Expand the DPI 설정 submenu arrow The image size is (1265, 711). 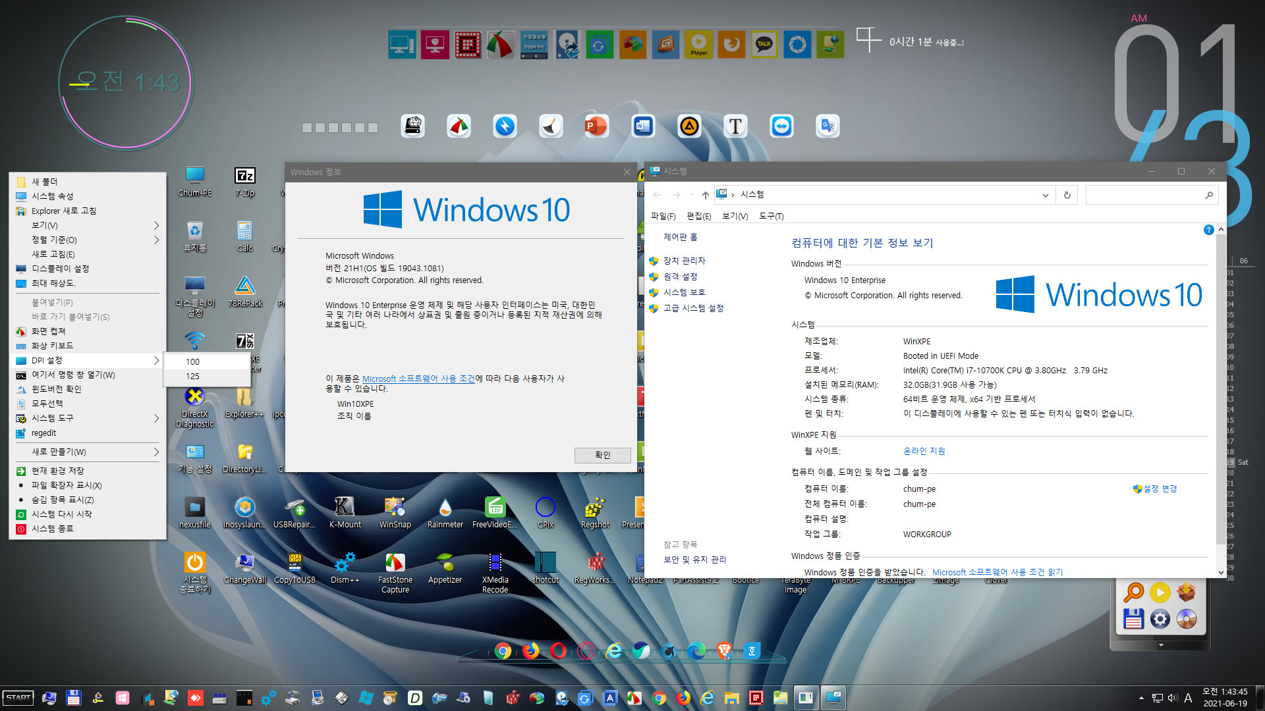(x=156, y=360)
